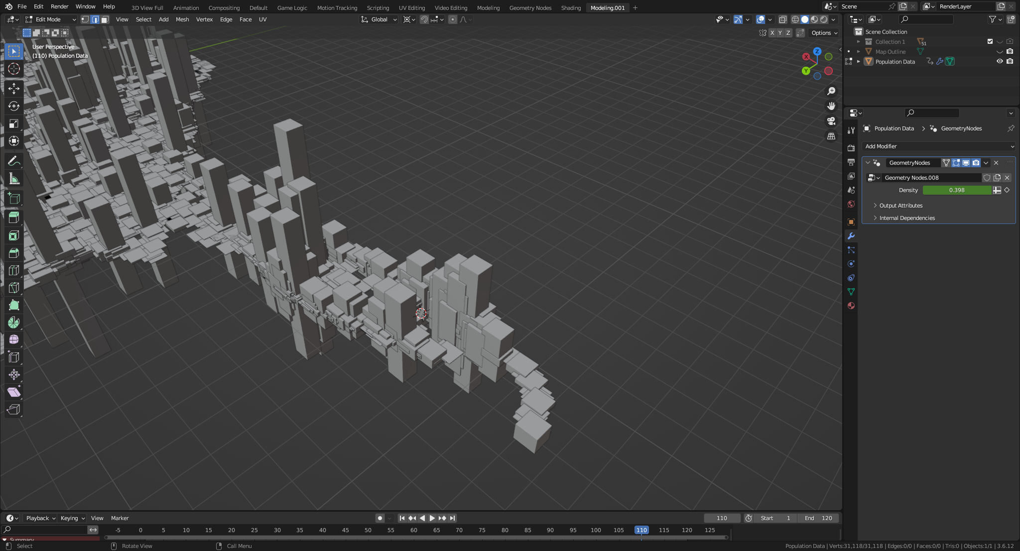Choose the Shear tool

tap(14, 392)
